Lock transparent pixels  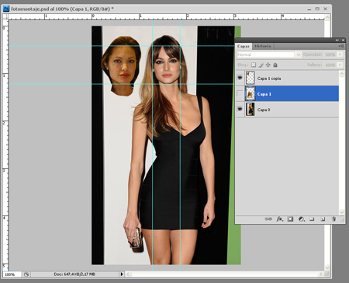tap(254, 65)
